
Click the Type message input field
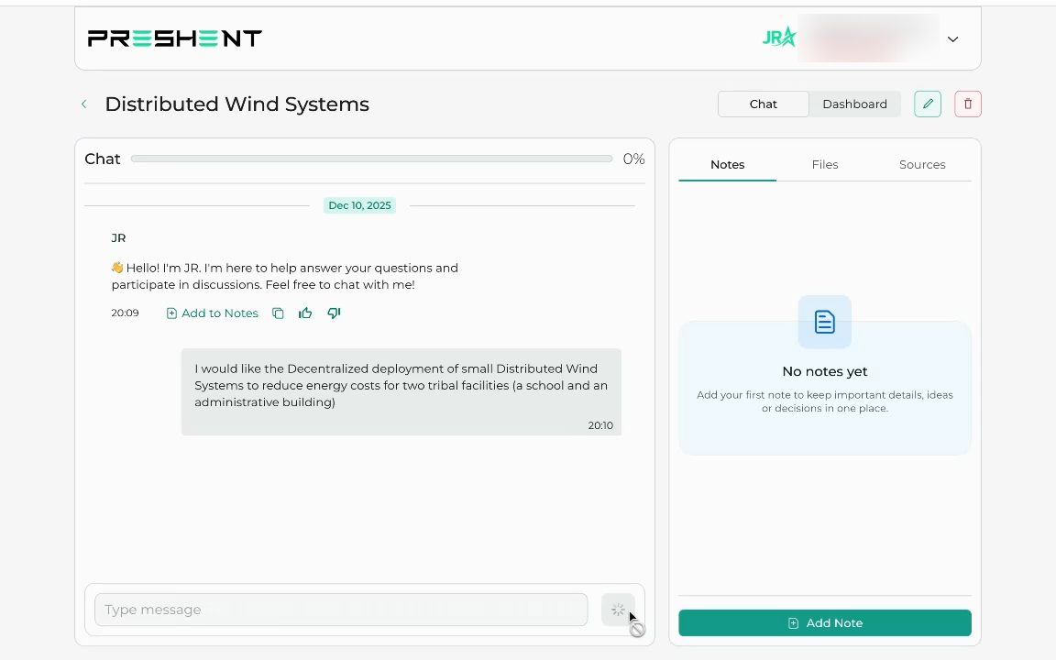pos(341,610)
